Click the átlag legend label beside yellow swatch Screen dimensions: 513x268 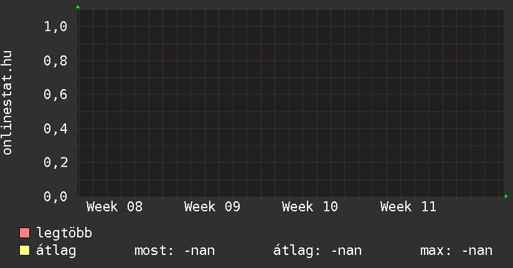point(56,251)
